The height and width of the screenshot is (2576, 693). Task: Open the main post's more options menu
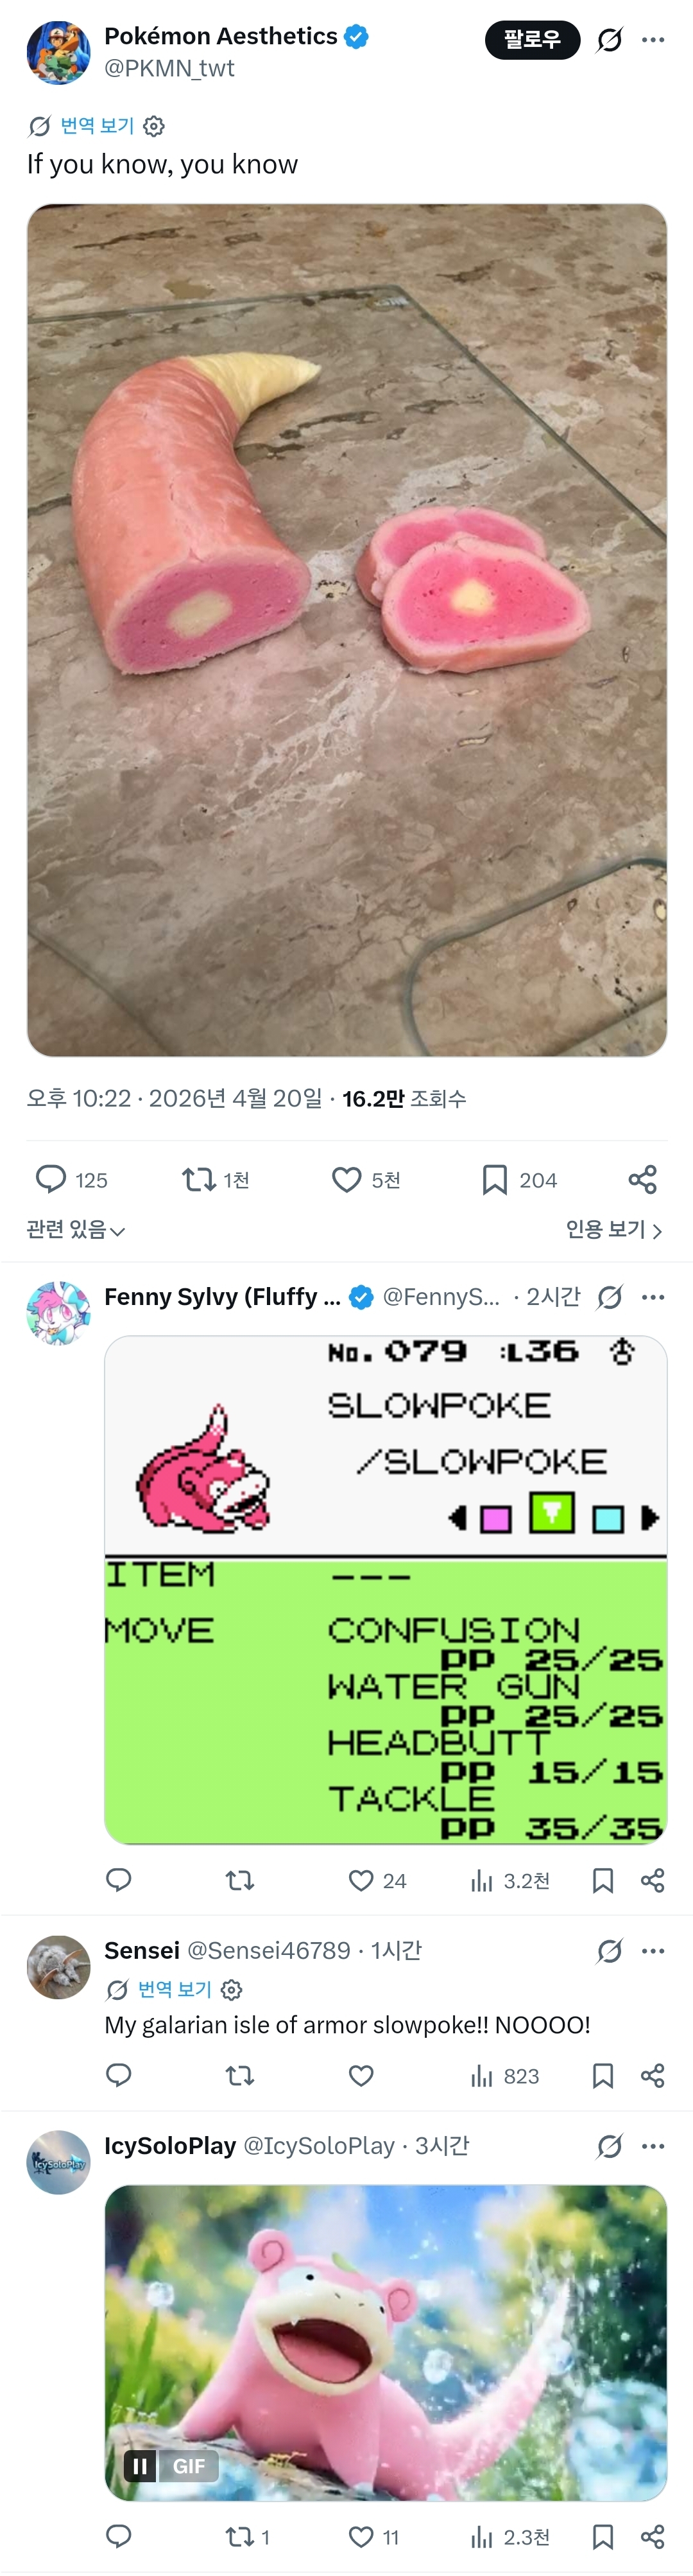coord(653,40)
